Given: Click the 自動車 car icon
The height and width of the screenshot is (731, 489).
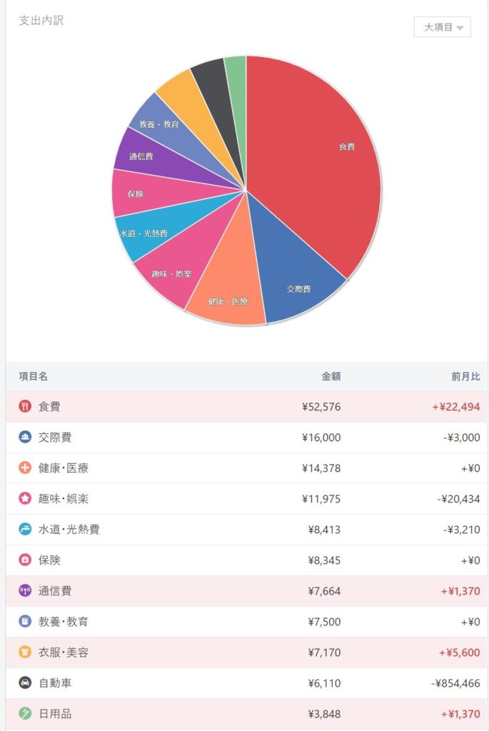Looking at the screenshot, I should [x=25, y=683].
